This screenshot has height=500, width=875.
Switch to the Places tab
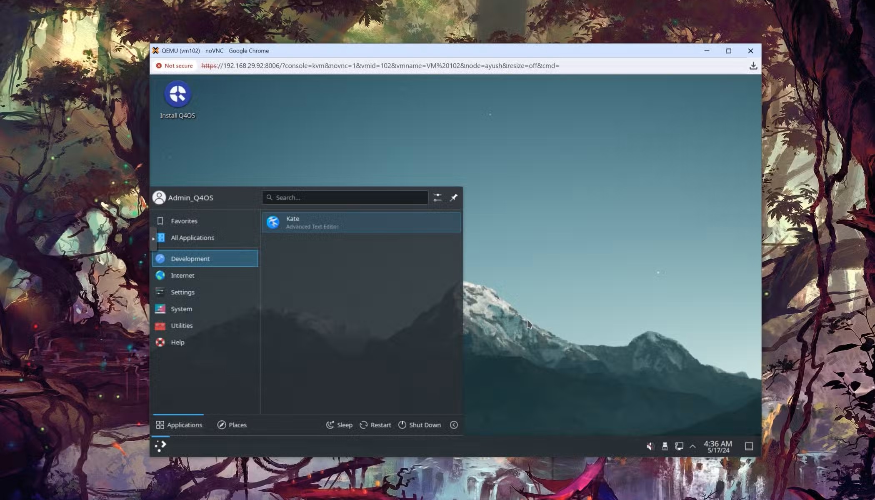point(232,425)
